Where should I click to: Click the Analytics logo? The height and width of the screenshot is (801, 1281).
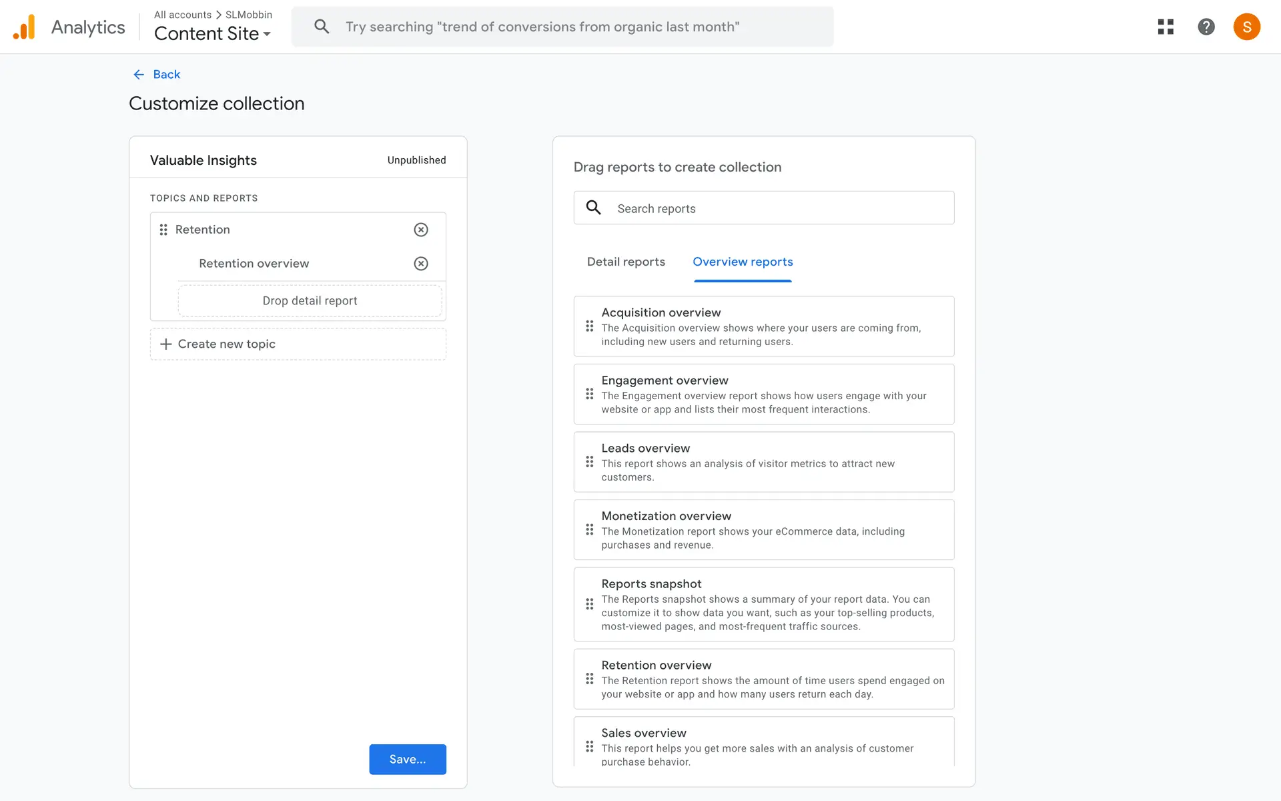pos(24,27)
